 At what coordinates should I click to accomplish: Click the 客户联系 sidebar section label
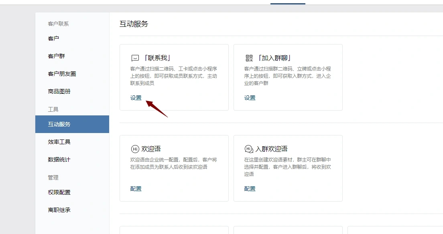point(58,24)
